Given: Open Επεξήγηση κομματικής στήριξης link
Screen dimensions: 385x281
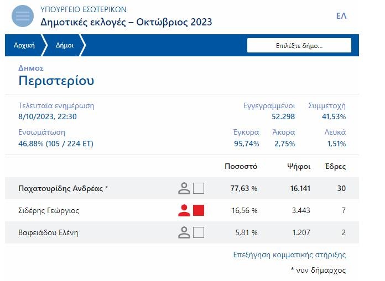Looking at the screenshot, I should tap(290, 255).
